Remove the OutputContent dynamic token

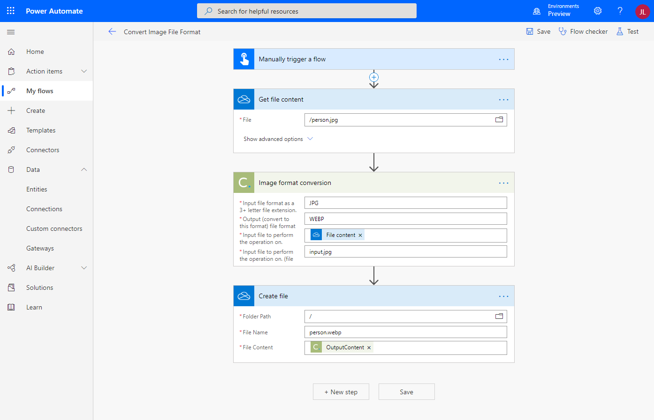(x=369, y=348)
